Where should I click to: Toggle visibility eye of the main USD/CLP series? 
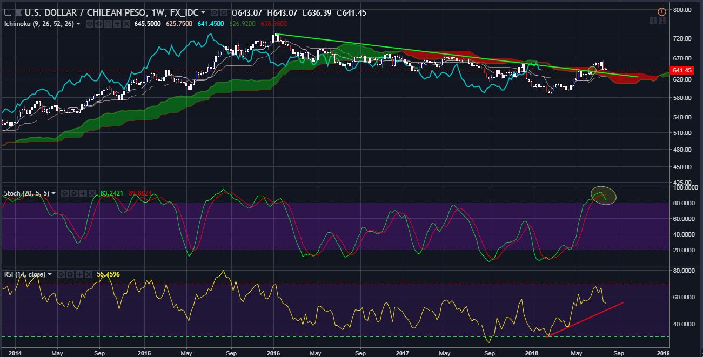click(x=215, y=12)
